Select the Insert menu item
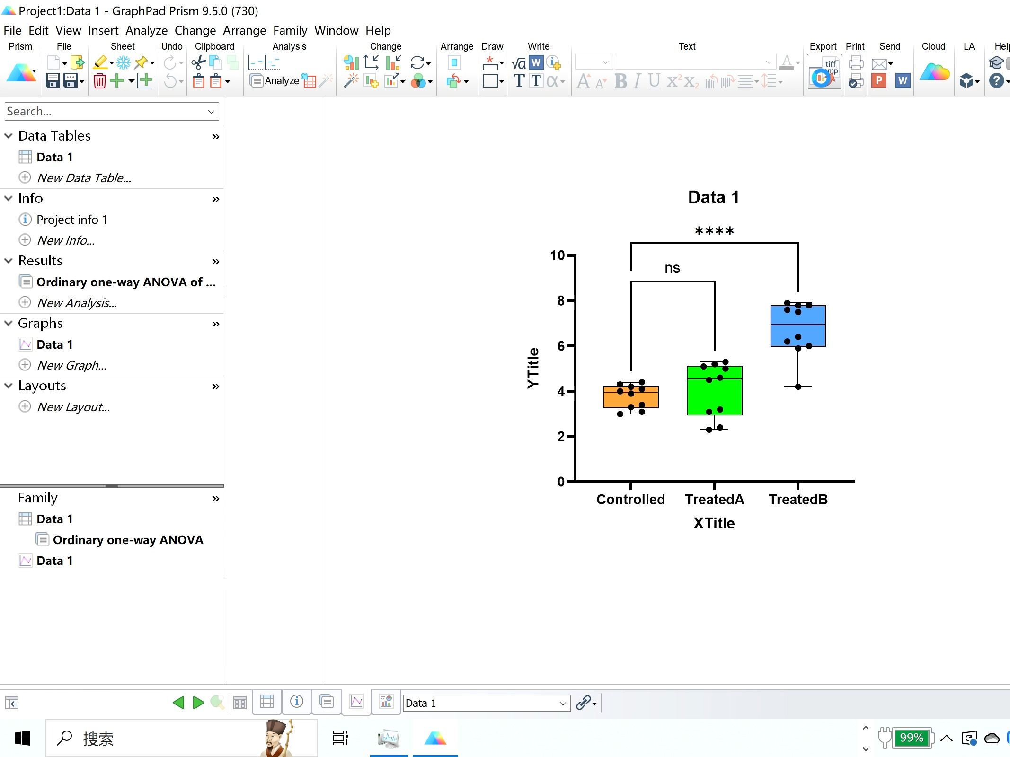The height and width of the screenshot is (757, 1010). point(104,30)
